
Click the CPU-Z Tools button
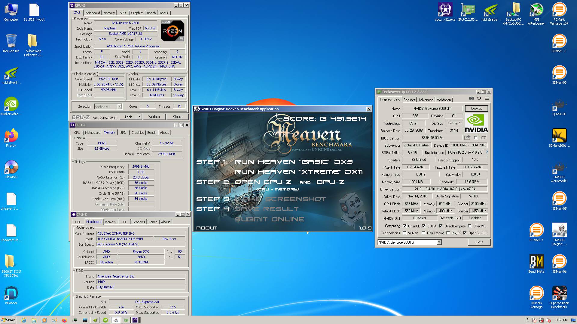128,117
